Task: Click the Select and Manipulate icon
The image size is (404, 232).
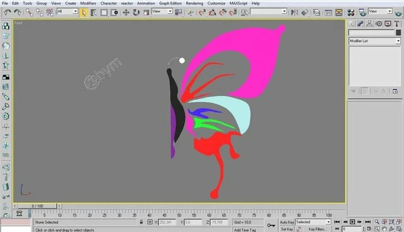Action: pos(191,13)
